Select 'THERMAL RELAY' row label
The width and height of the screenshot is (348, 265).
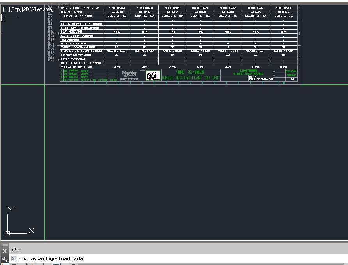[76, 16]
